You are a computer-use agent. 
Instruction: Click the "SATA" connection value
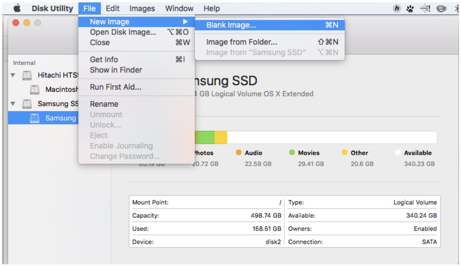pos(430,242)
